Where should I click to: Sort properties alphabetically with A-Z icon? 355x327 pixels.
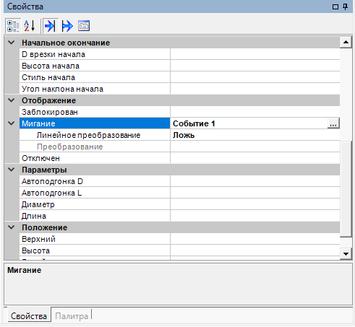(30, 26)
